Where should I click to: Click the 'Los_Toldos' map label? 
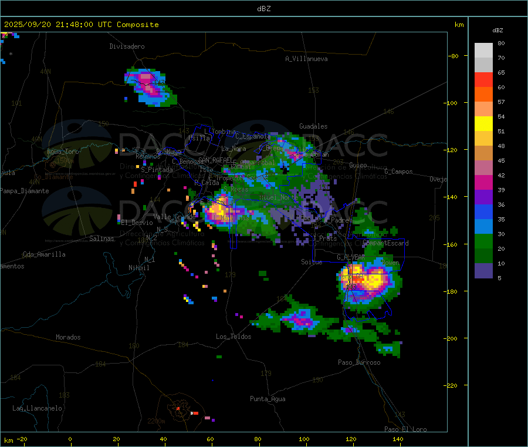click(233, 337)
